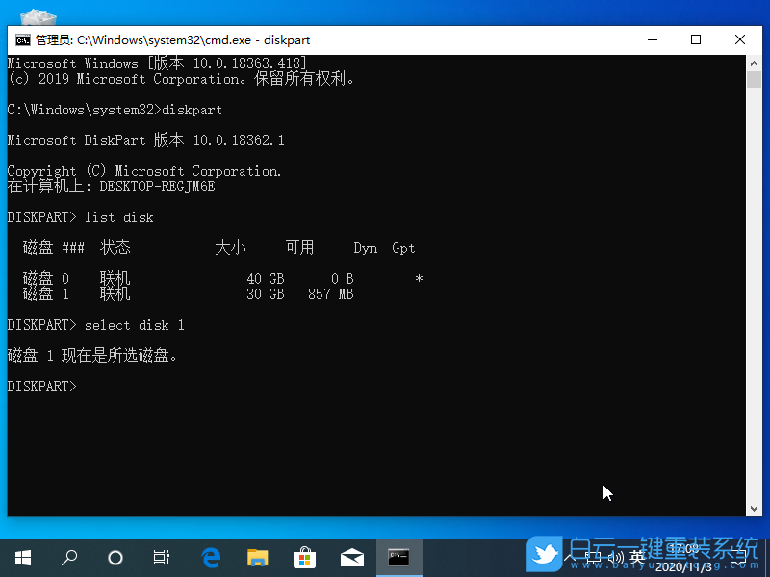Maximize the Command Prompt window

click(x=696, y=40)
